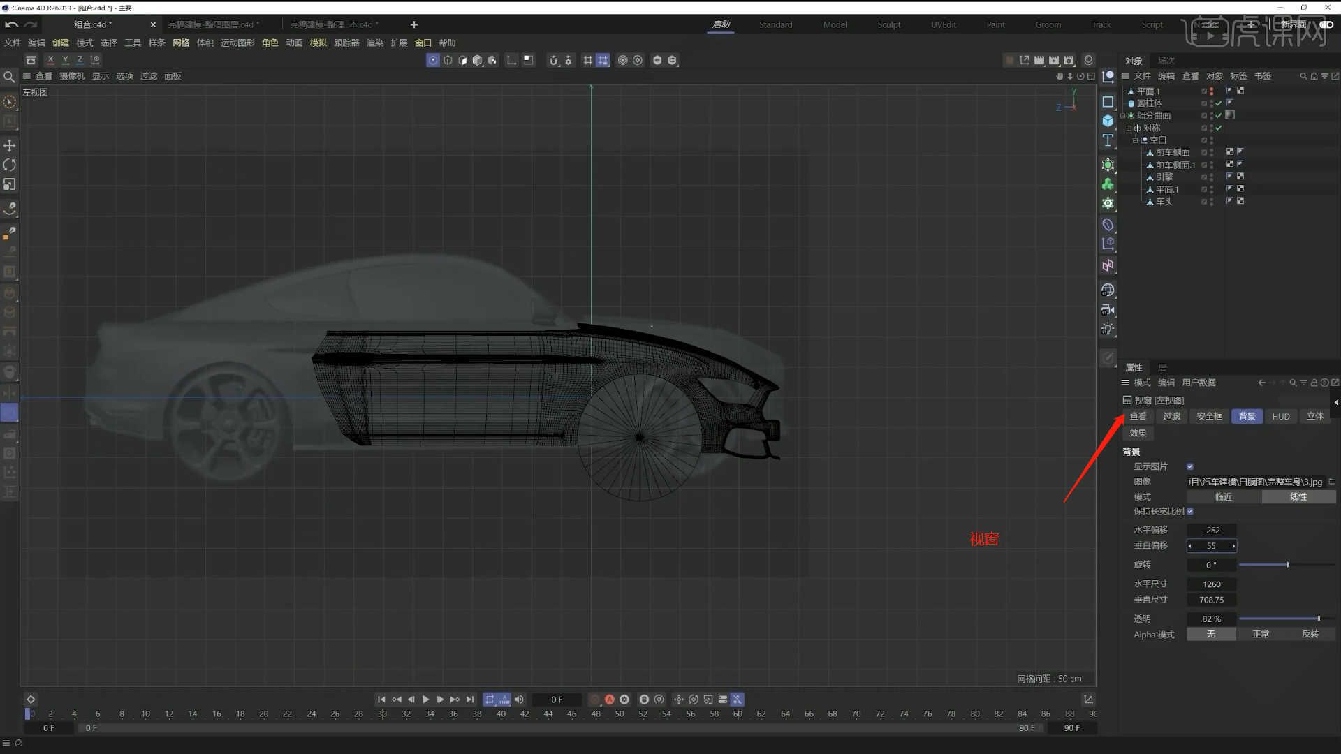1341x754 pixels.
Task: Toggle Enable Snap icon in top toolbar
Action: (553, 60)
